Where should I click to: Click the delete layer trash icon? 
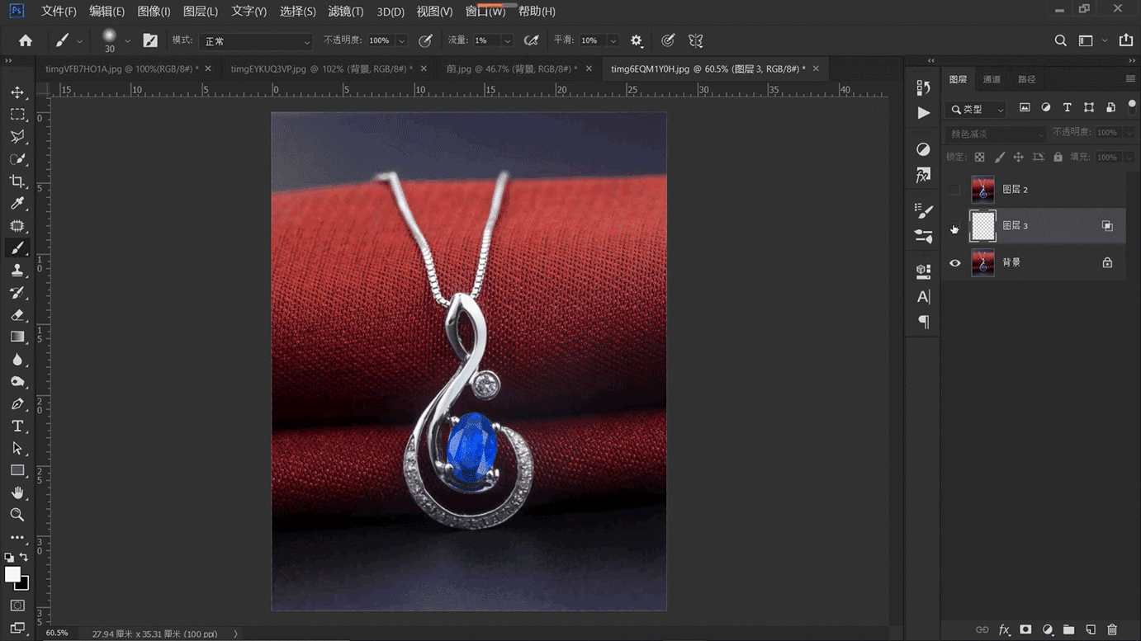[1112, 629]
